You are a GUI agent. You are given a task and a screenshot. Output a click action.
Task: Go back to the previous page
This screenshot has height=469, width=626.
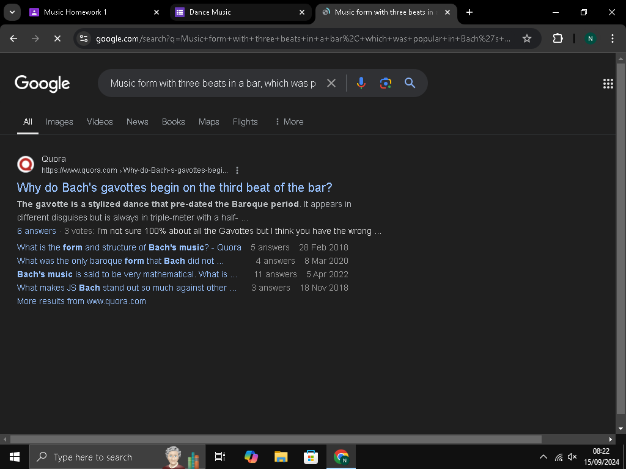pyautogui.click(x=13, y=38)
